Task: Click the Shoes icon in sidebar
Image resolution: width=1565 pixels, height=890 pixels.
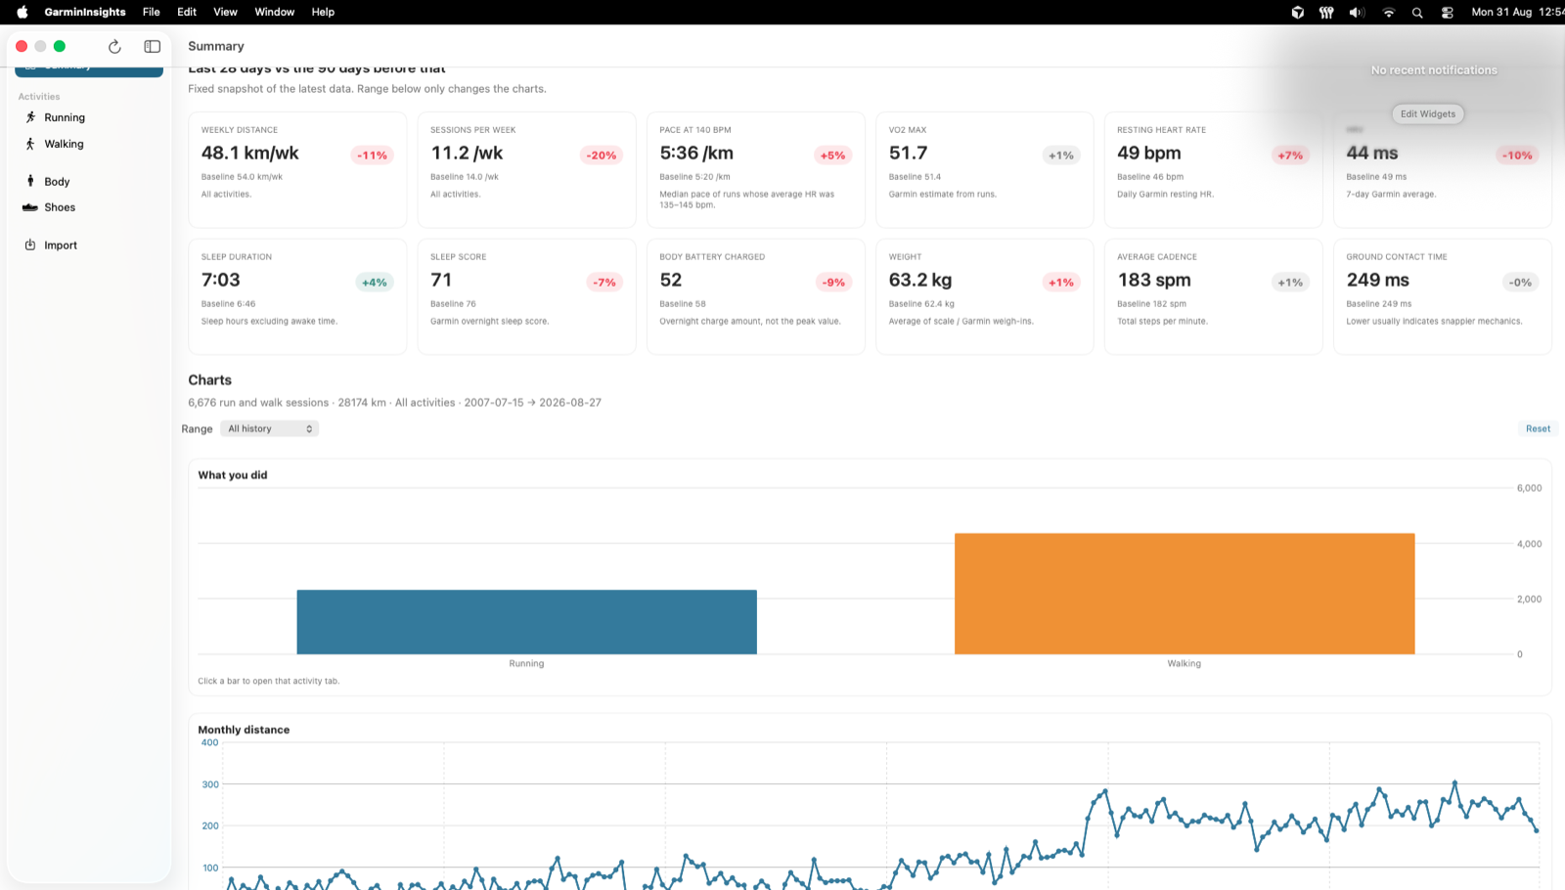Action: 30,207
